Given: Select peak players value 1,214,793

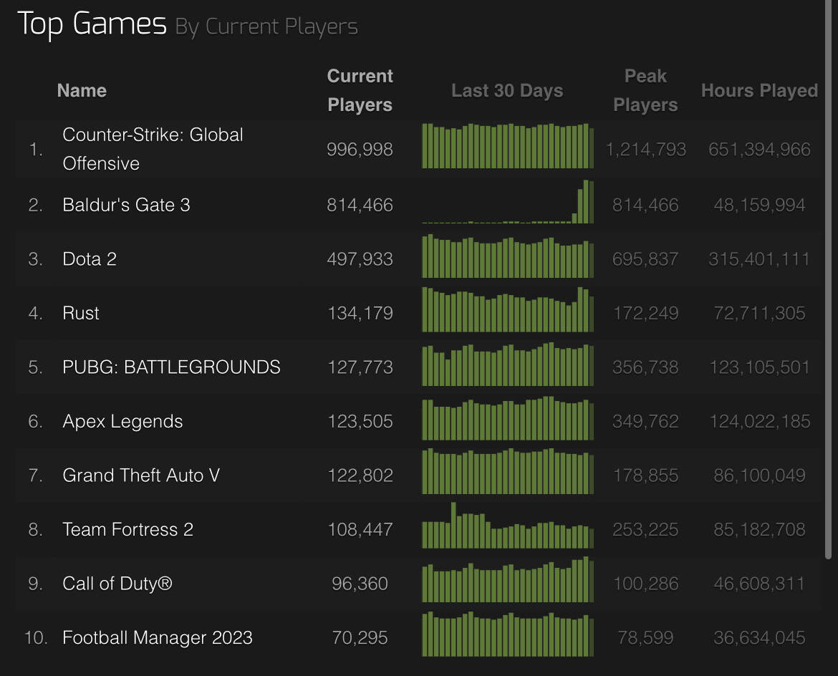Looking at the screenshot, I should [x=645, y=150].
